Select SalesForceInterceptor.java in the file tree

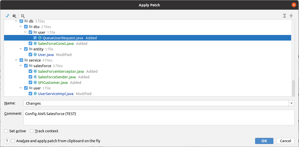coord(61,71)
